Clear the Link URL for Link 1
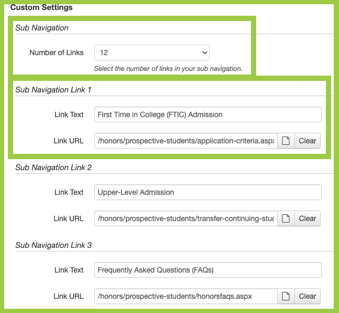 [x=308, y=141]
